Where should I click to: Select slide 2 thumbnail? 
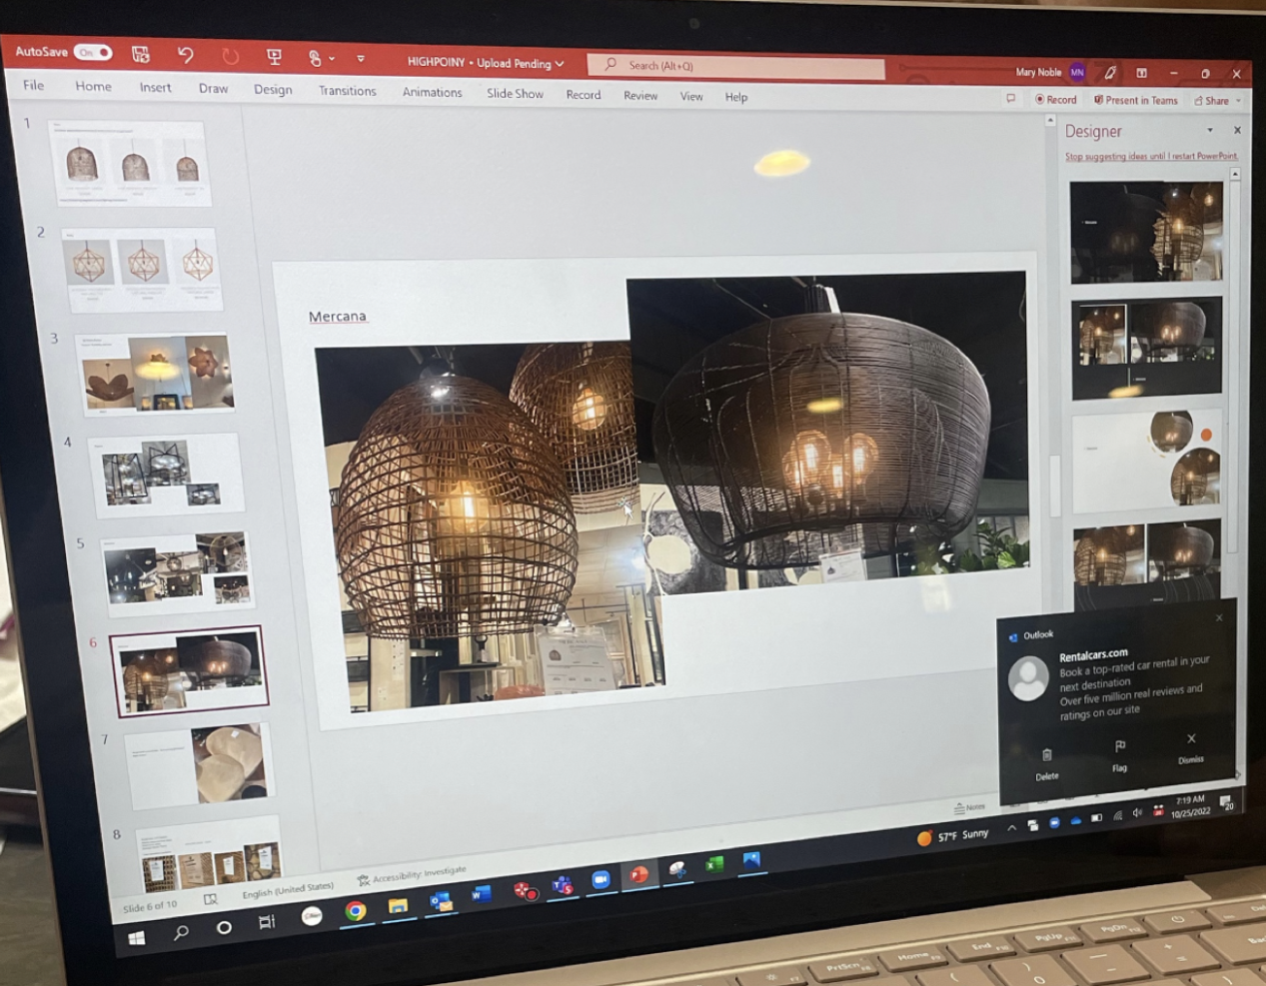click(x=142, y=269)
